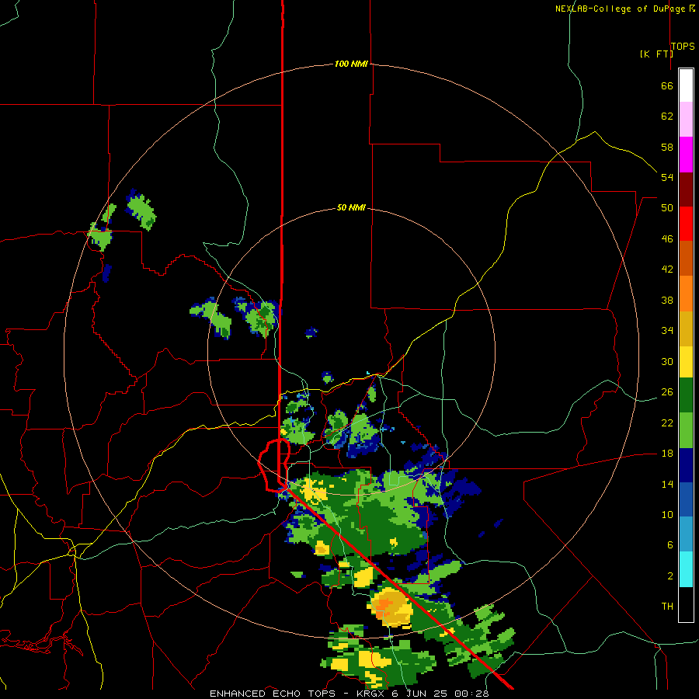Click the thick red closed loop outline
This screenshot has height=699, width=699.
[x=274, y=464]
